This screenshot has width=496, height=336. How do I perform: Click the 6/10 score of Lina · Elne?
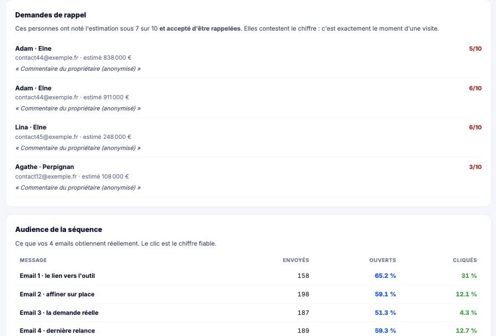tap(475, 127)
